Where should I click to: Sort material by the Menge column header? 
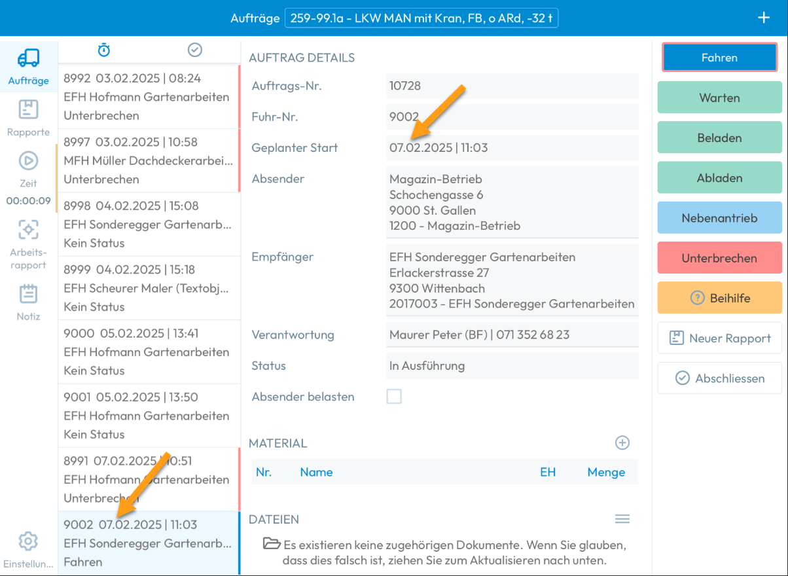point(605,473)
